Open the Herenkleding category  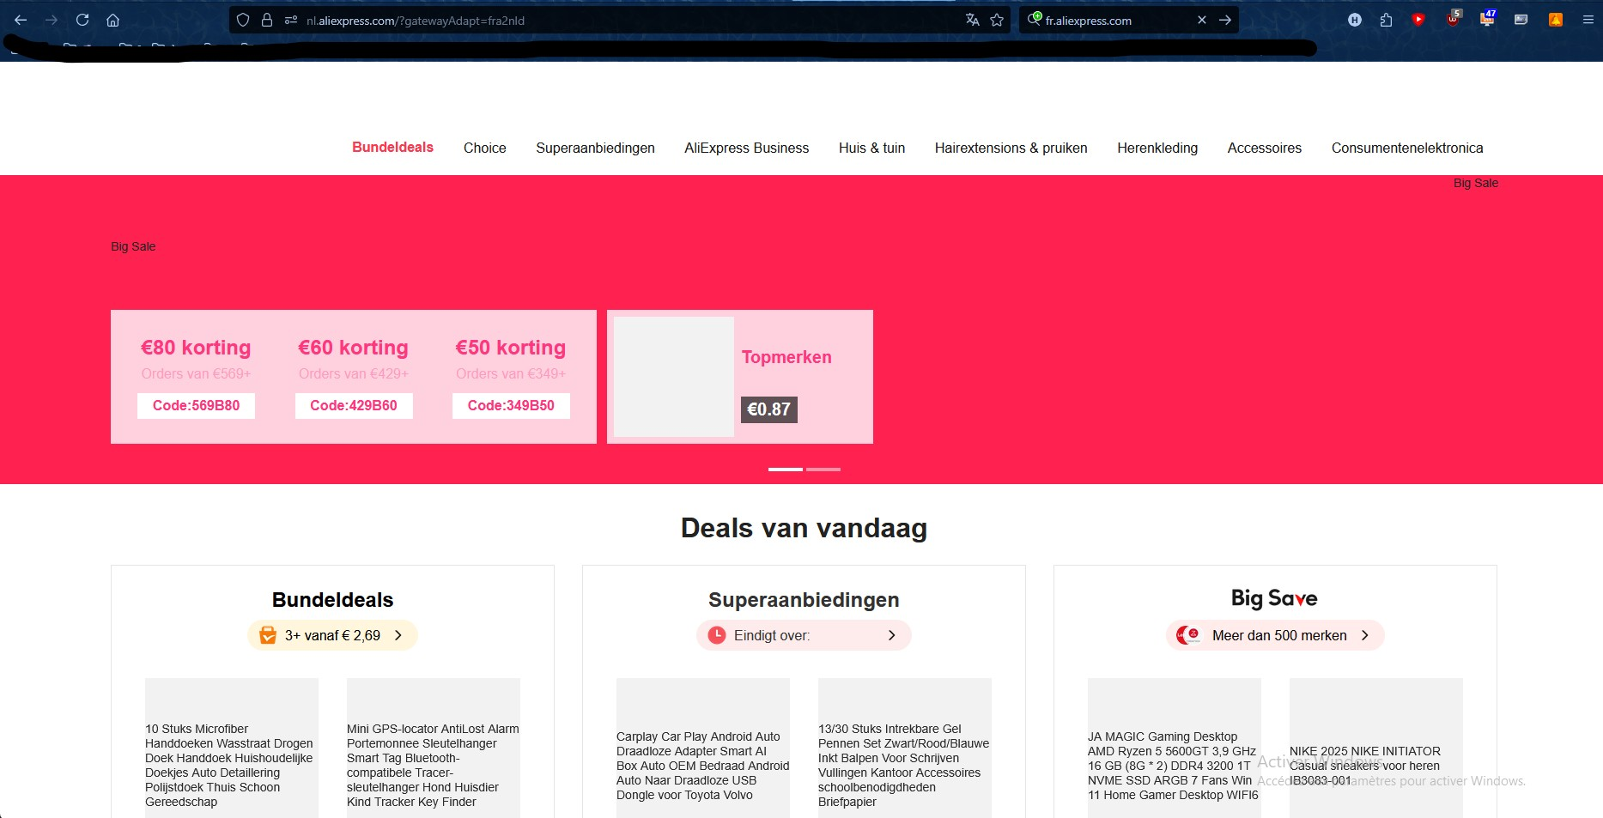(1157, 148)
